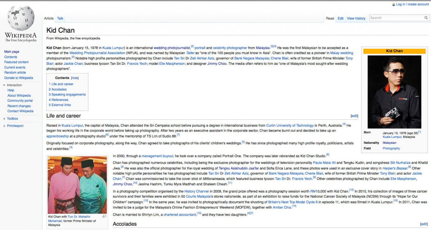Open Featured content link

16,62
